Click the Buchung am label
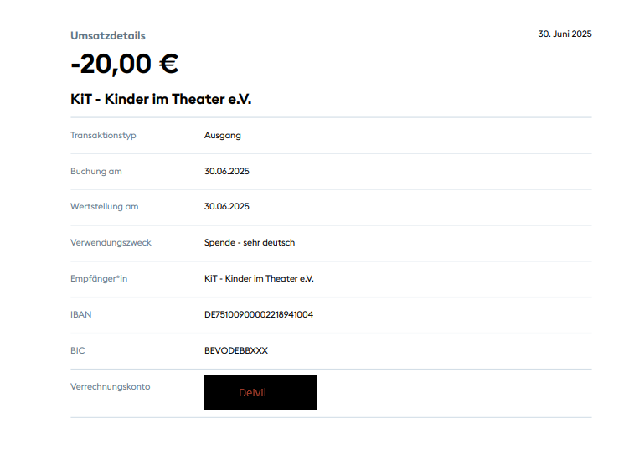The width and height of the screenshot is (634, 455). [x=96, y=172]
